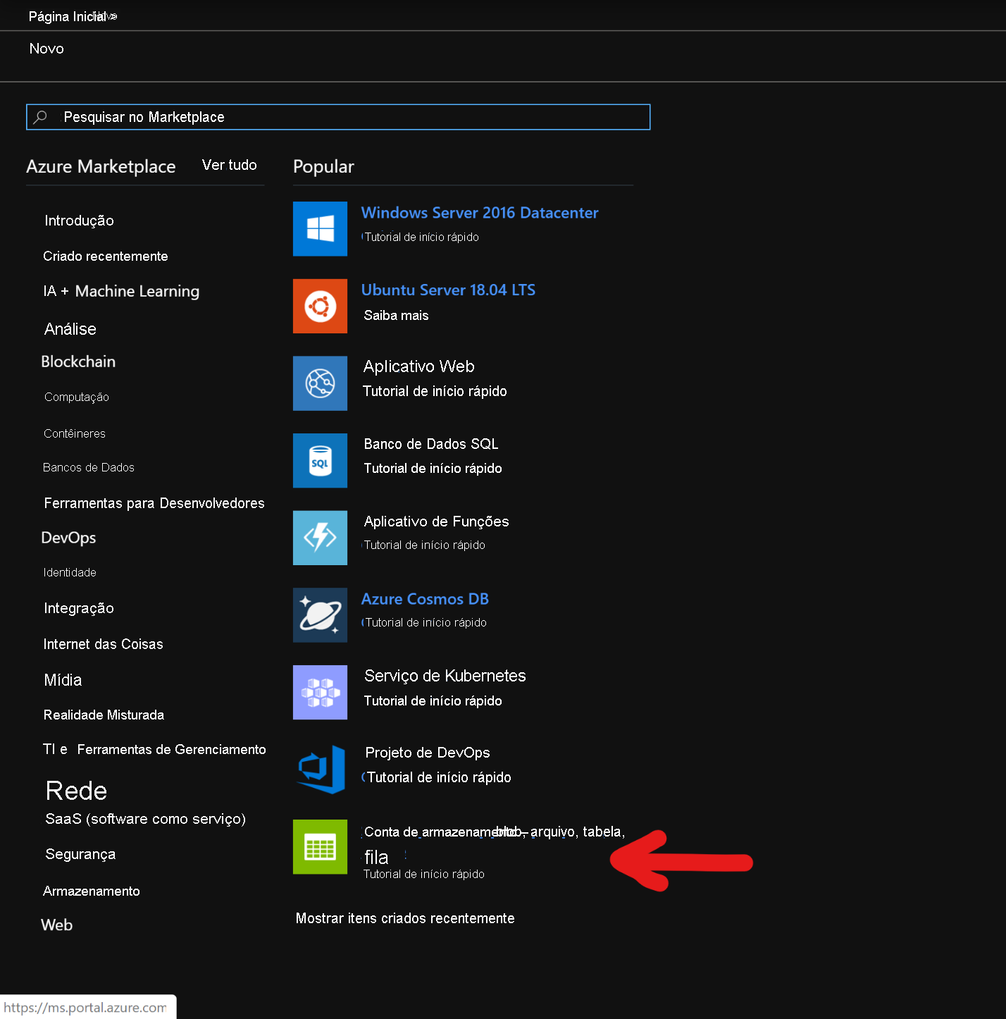Select the Armazenamento category
Image resolution: width=1006 pixels, height=1019 pixels.
[x=92, y=891]
